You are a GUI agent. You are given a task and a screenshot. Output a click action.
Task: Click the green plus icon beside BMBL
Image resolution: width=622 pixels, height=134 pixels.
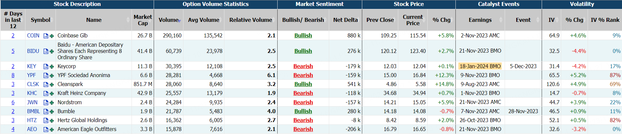click(x=52, y=112)
